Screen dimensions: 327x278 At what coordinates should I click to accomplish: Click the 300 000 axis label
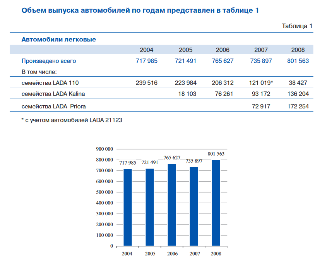[104, 214]
